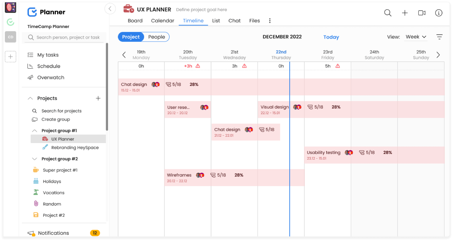Open Rebranding HeySpace project
The height and width of the screenshot is (241, 453).
pos(75,148)
